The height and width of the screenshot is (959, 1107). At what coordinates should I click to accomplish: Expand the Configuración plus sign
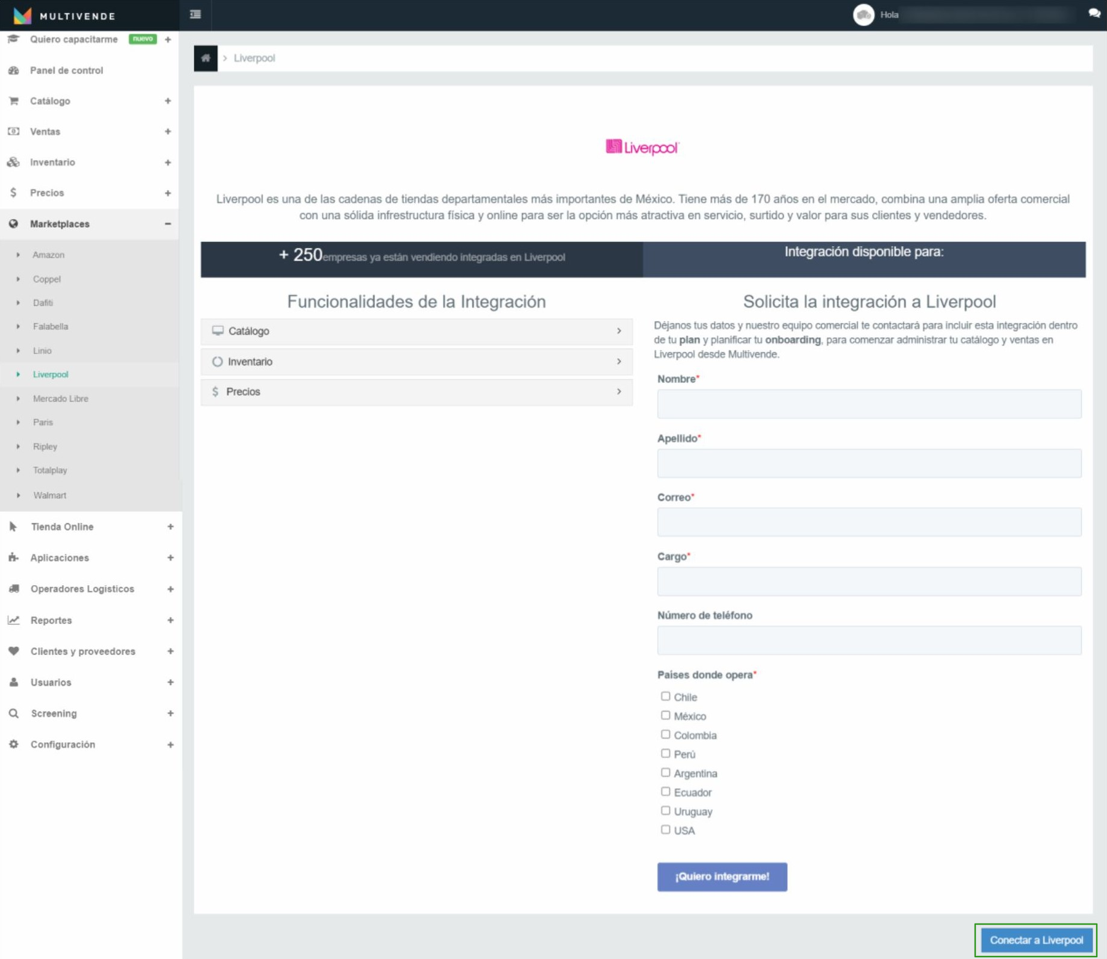(170, 745)
